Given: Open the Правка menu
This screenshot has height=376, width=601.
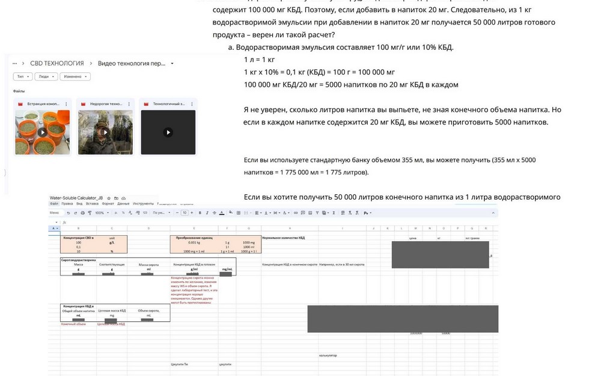Looking at the screenshot, I should (67, 204).
